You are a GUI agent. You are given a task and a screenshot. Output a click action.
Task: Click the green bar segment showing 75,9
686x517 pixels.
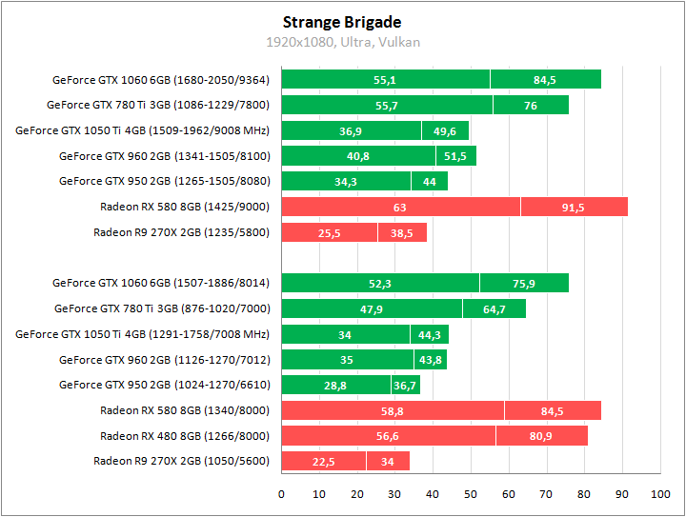pyautogui.click(x=523, y=283)
